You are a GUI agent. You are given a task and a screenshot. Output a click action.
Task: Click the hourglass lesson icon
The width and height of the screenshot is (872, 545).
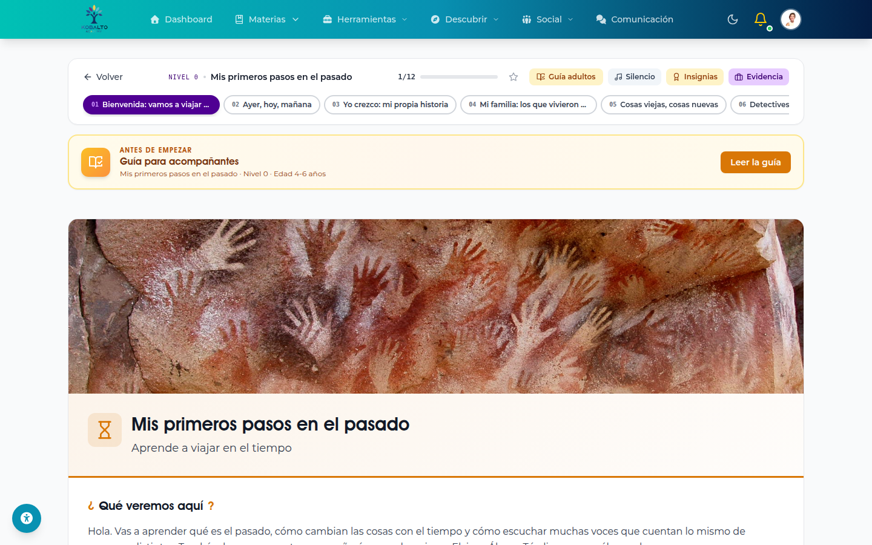point(105,430)
